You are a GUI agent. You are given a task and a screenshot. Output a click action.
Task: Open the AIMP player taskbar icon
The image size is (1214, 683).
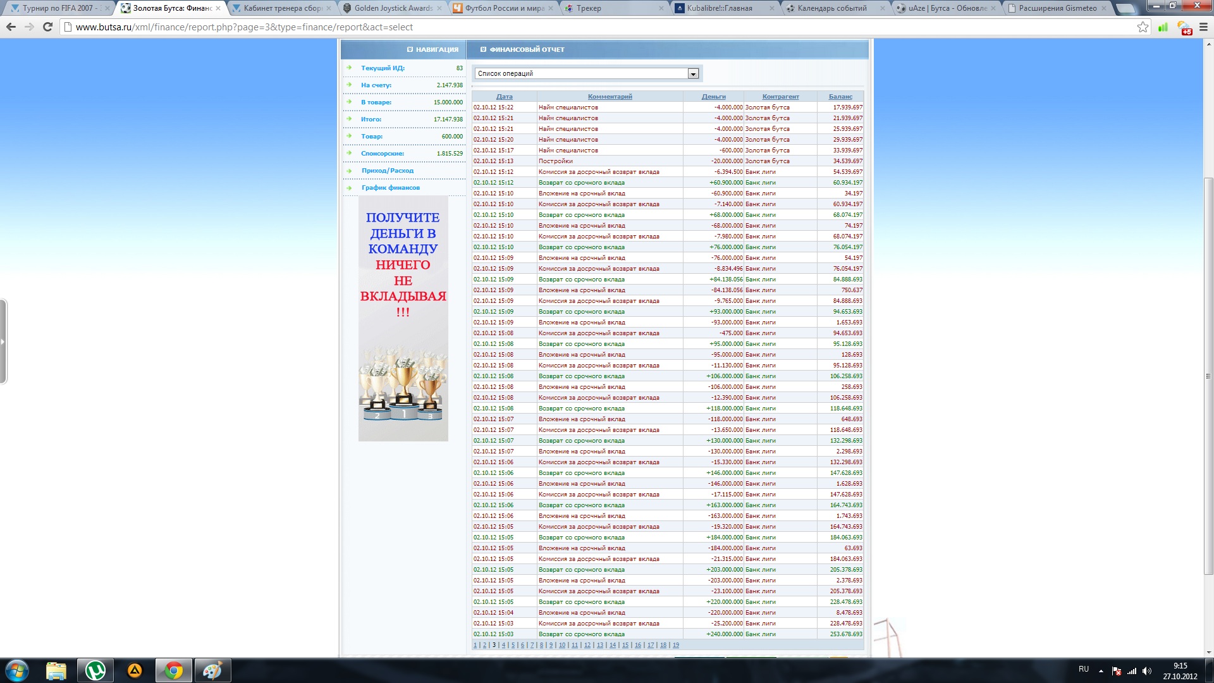[x=135, y=670]
